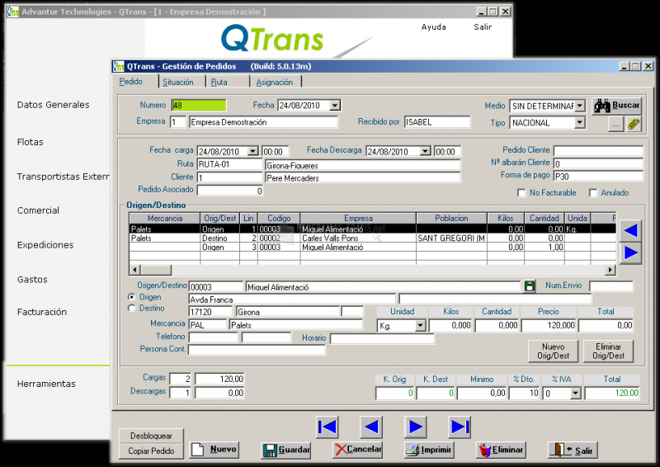Go to last record navigation arrow
The image size is (660, 467).
[x=460, y=427]
